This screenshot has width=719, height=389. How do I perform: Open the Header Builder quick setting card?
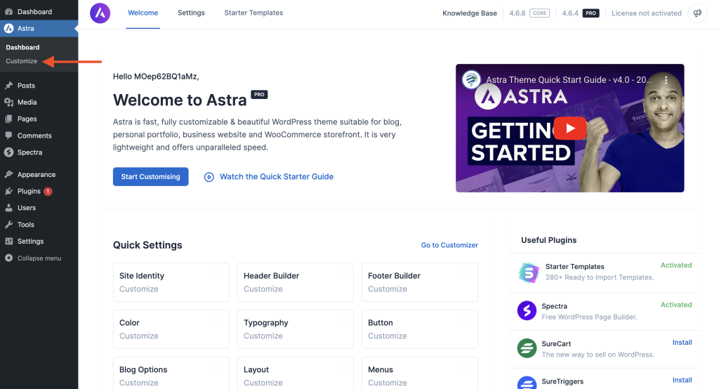tap(296, 282)
